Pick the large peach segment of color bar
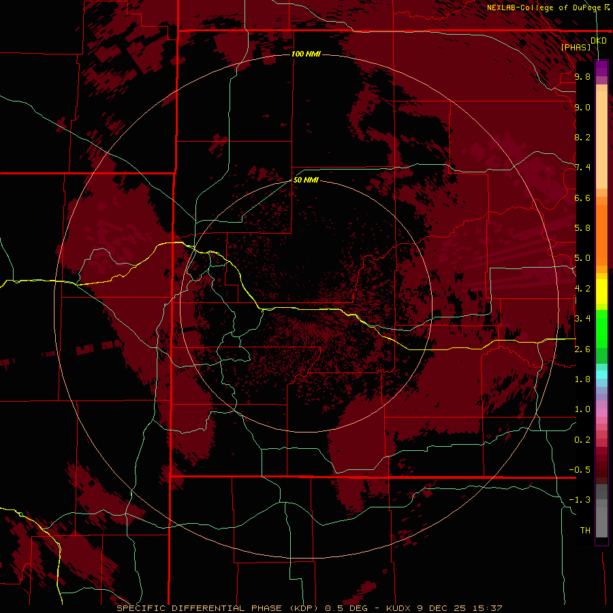Screen dimensions: 613x613 (601, 140)
